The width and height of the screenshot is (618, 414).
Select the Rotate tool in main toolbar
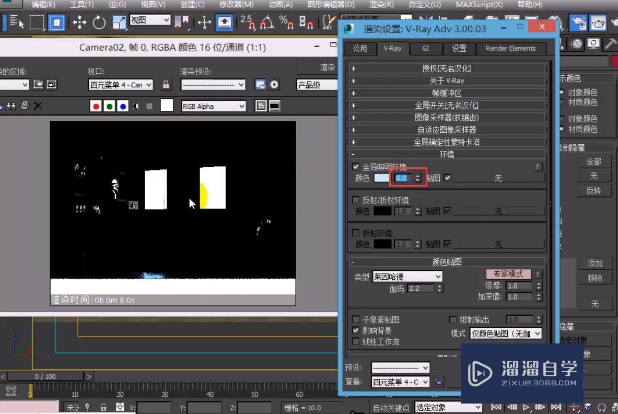(x=99, y=22)
